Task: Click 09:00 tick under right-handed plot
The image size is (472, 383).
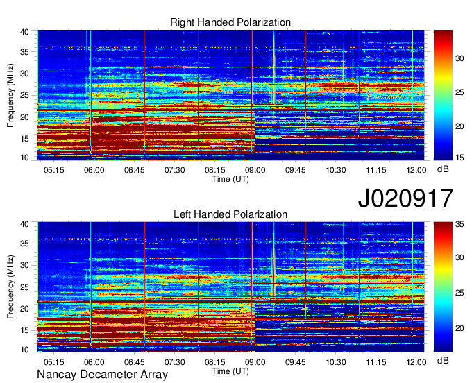Action: (255, 170)
